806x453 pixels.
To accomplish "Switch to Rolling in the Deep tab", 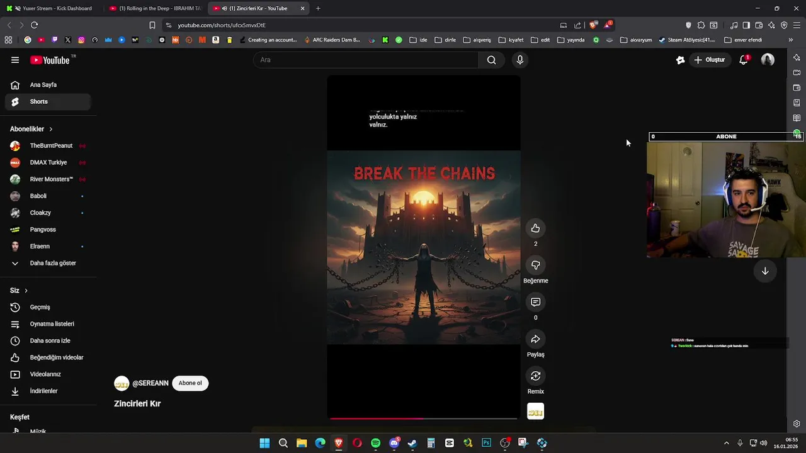I will click(x=155, y=8).
